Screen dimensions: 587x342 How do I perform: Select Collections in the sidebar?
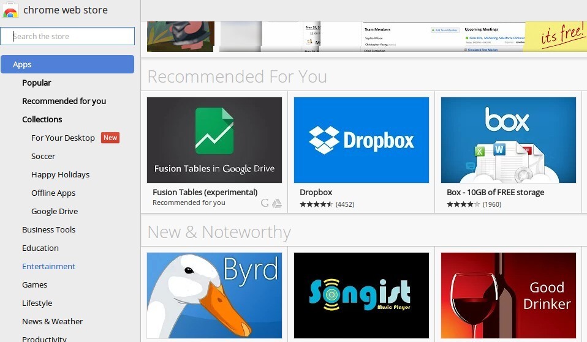point(42,119)
